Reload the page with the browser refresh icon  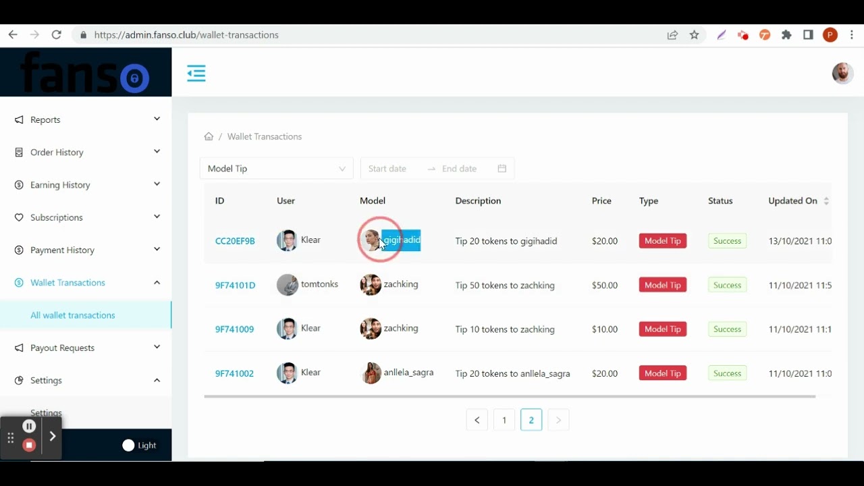[57, 35]
